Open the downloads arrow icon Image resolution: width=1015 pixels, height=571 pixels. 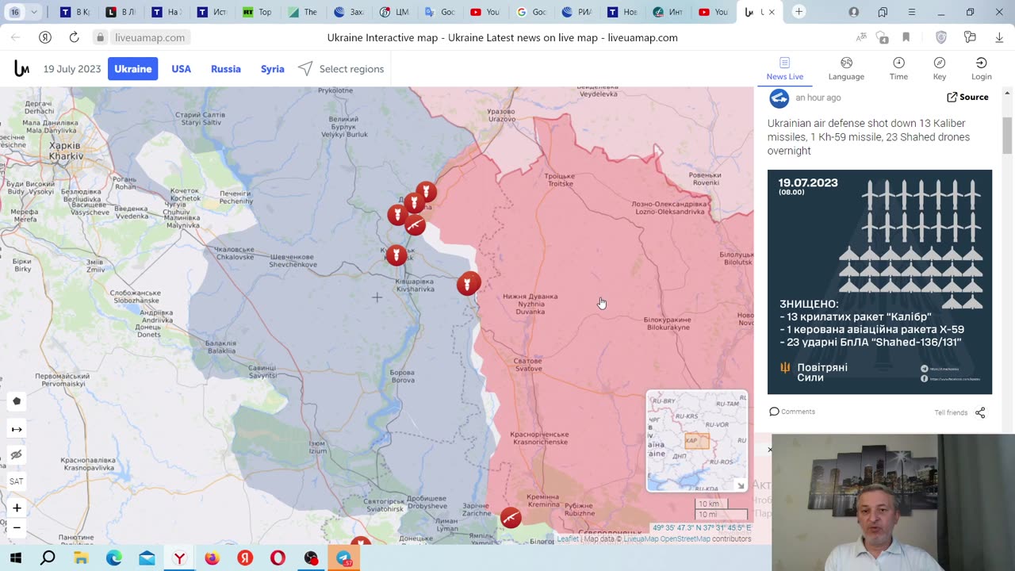tap(999, 37)
